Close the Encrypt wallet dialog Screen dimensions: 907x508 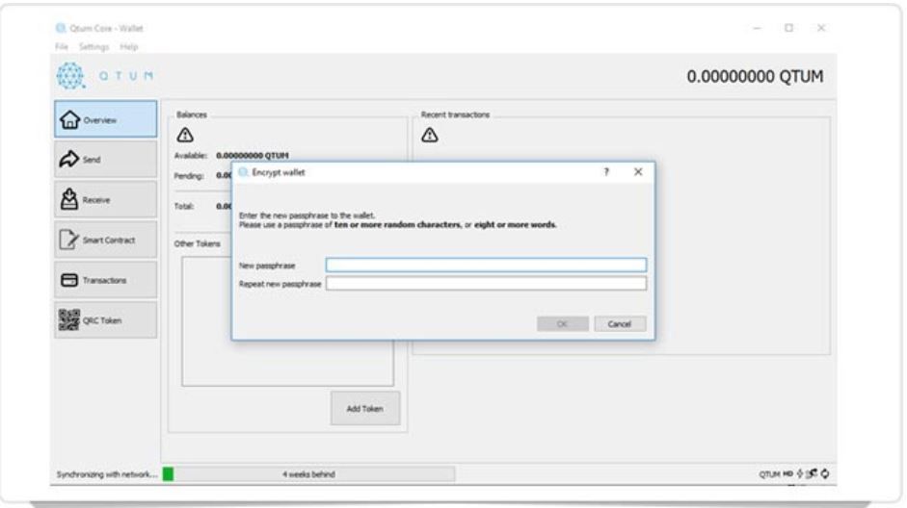click(638, 172)
